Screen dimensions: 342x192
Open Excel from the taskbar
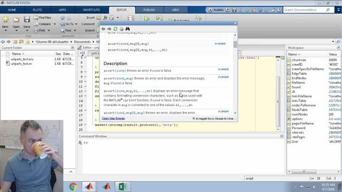pyautogui.click(x=123, y=187)
